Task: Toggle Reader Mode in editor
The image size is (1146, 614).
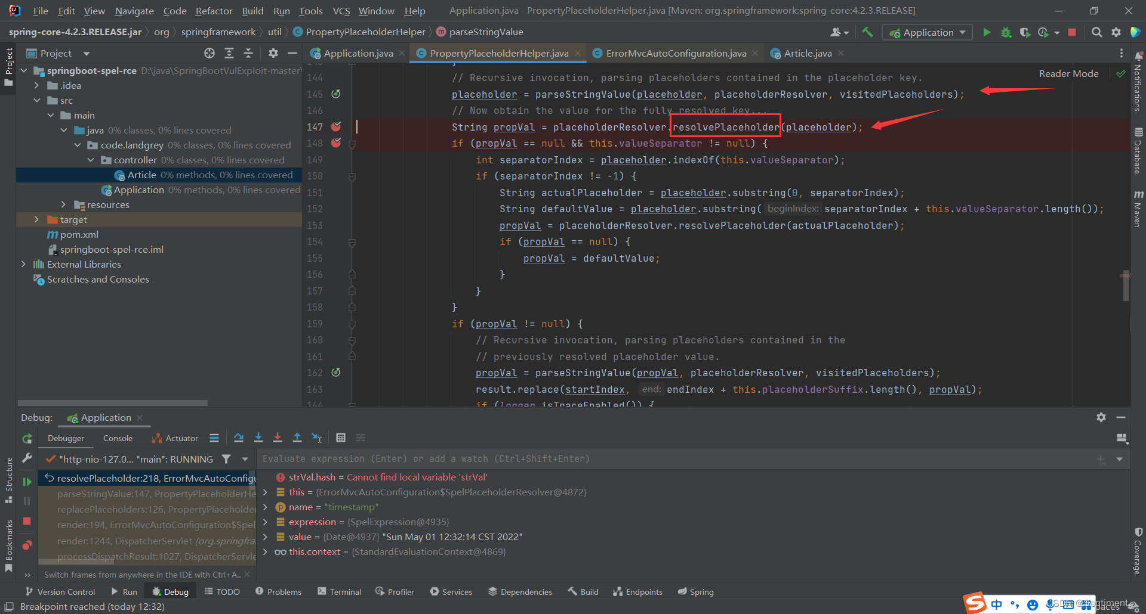Action: point(1068,73)
